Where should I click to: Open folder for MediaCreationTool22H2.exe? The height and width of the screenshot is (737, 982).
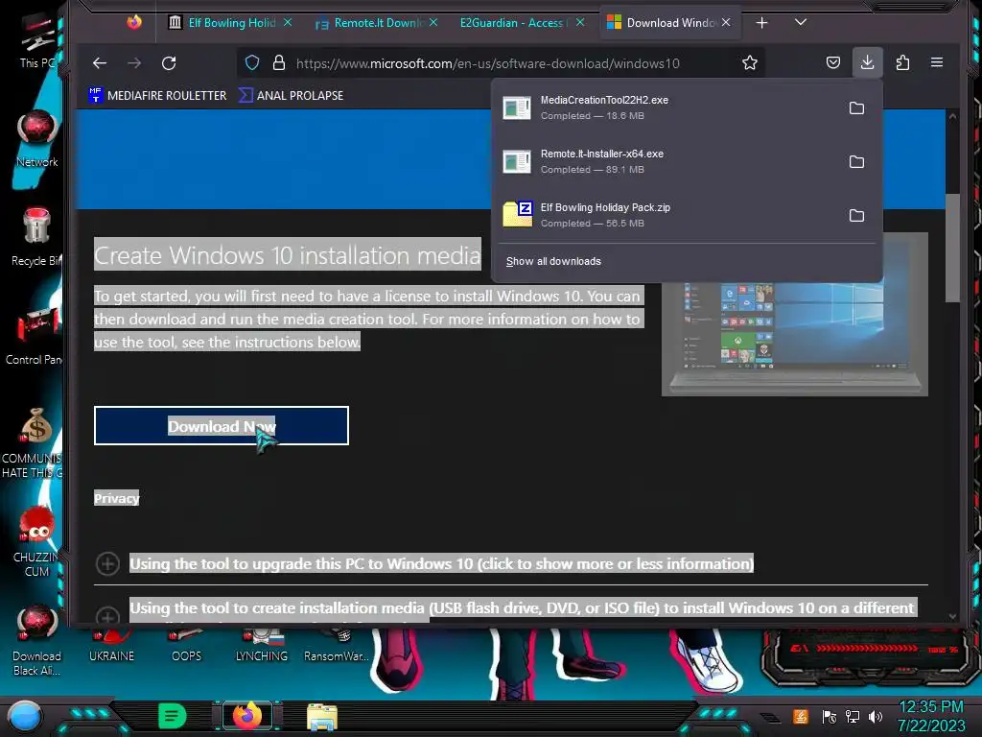click(x=856, y=107)
